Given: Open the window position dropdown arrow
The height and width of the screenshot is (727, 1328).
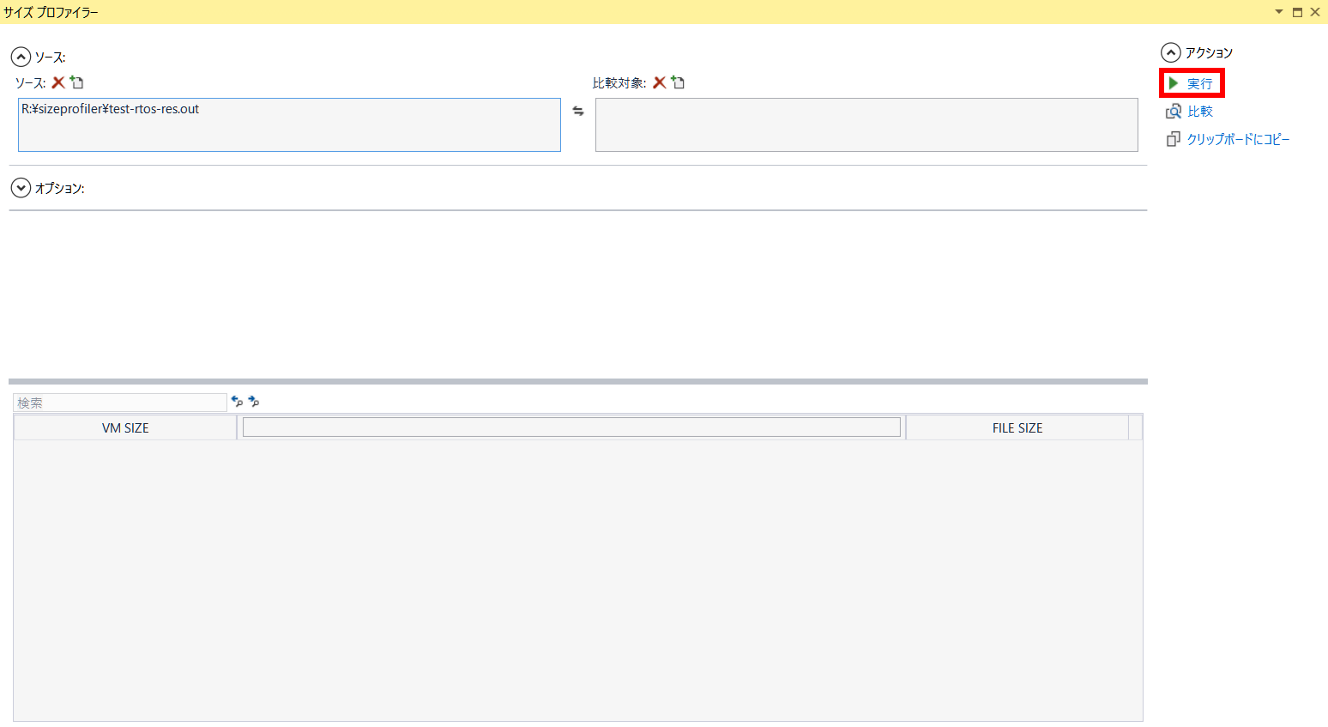Looking at the screenshot, I should [1278, 12].
